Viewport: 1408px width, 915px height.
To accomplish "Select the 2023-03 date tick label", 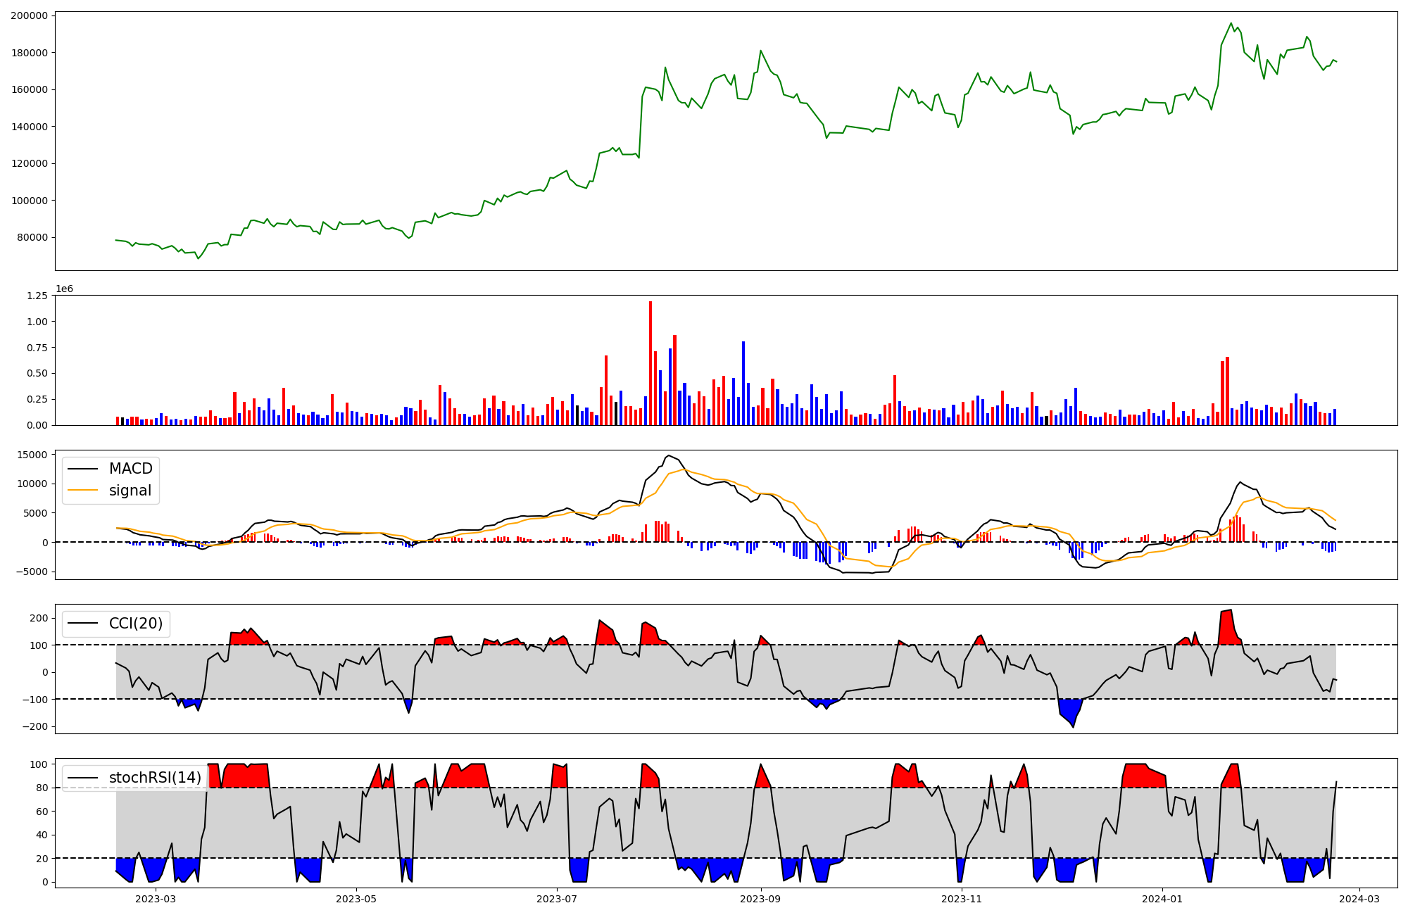I will [155, 898].
